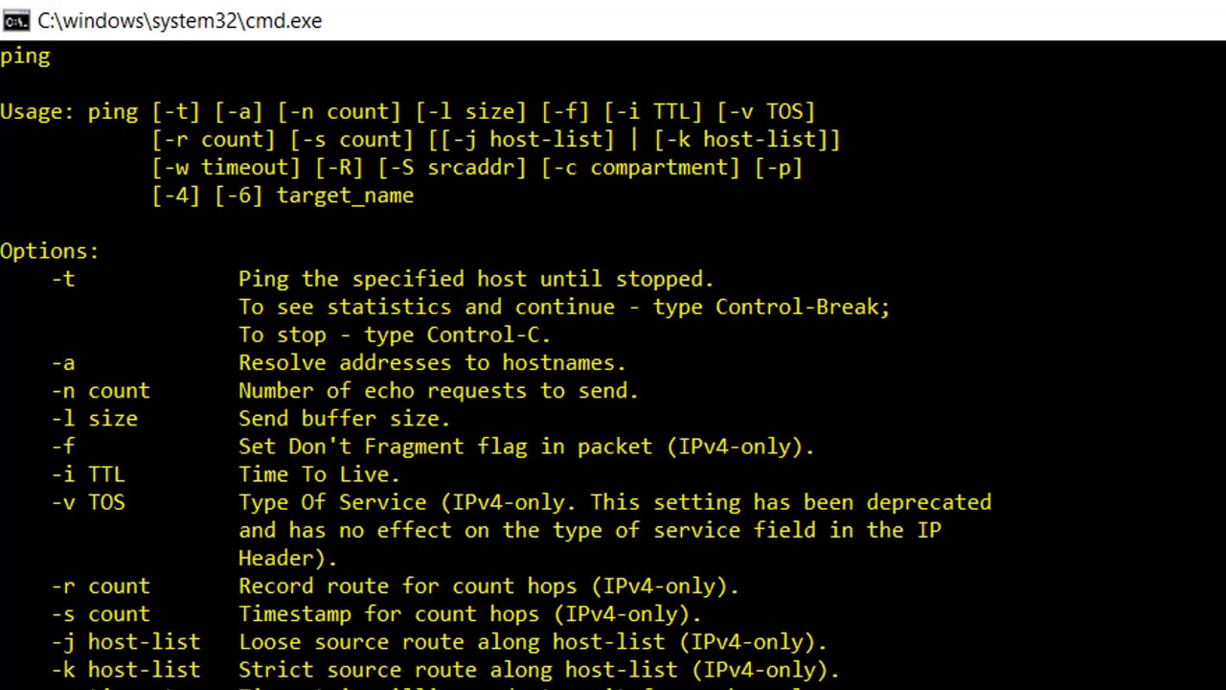Click the -v TOS option in the options list

88,501
